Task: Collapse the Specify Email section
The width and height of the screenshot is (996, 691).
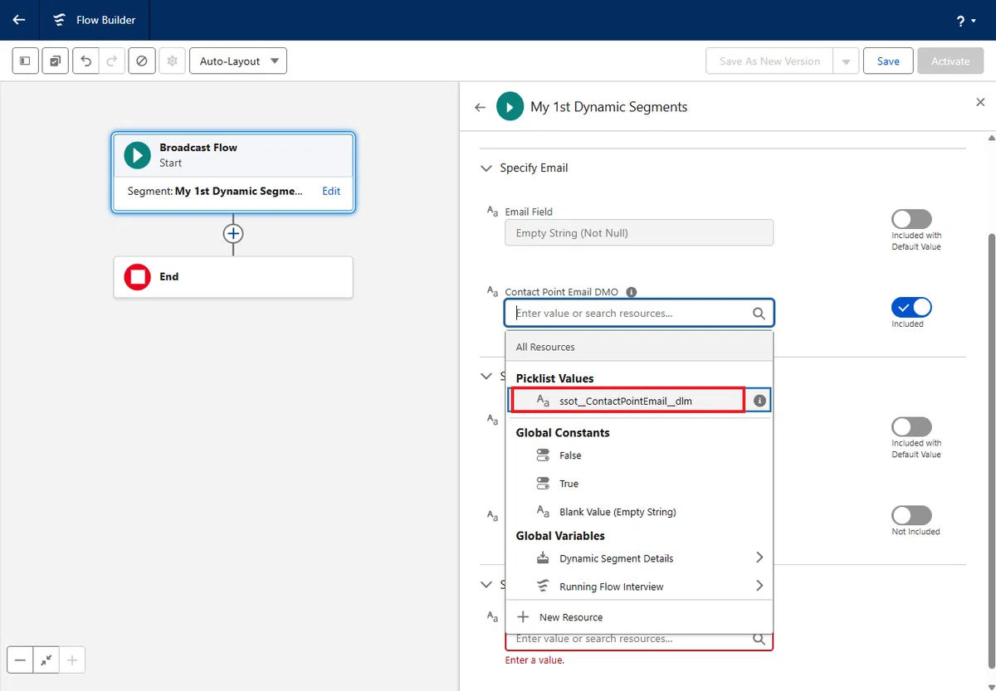Action: pyautogui.click(x=487, y=168)
